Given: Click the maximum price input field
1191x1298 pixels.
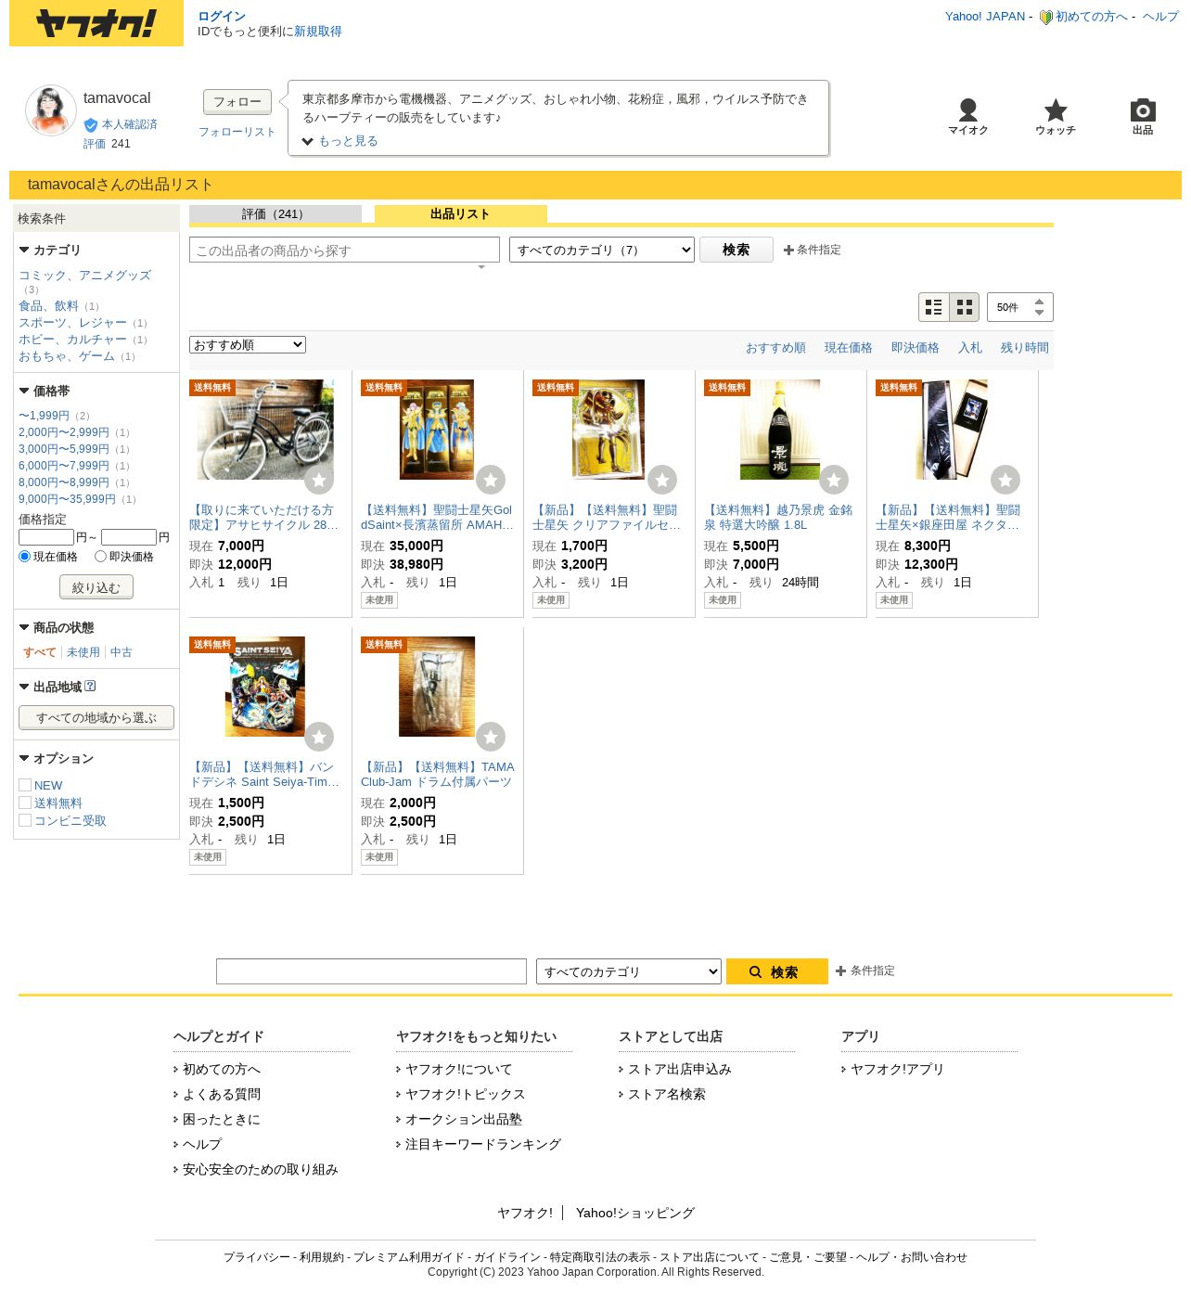Looking at the screenshot, I should [129, 537].
